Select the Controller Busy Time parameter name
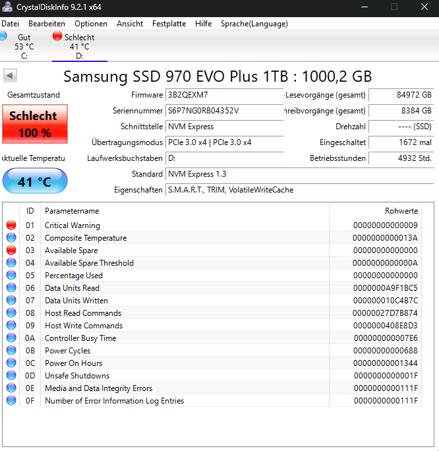Screen dimensions: 439x451 tap(80, 338)
